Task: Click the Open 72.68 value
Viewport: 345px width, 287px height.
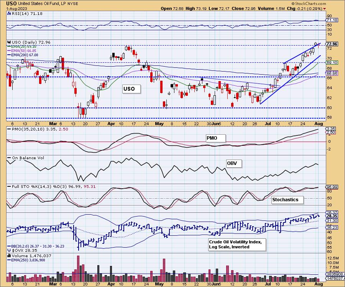Action: point(172,8)
